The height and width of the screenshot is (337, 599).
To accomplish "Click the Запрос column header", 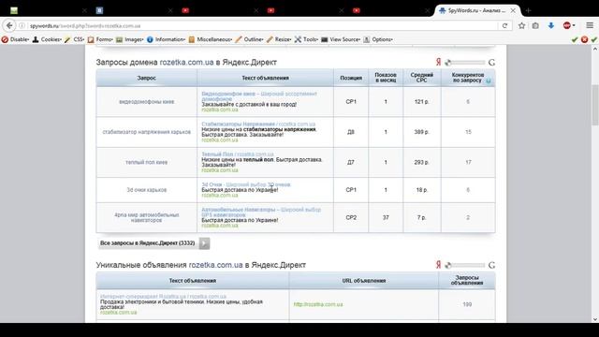I will click(x=146, y=78).
